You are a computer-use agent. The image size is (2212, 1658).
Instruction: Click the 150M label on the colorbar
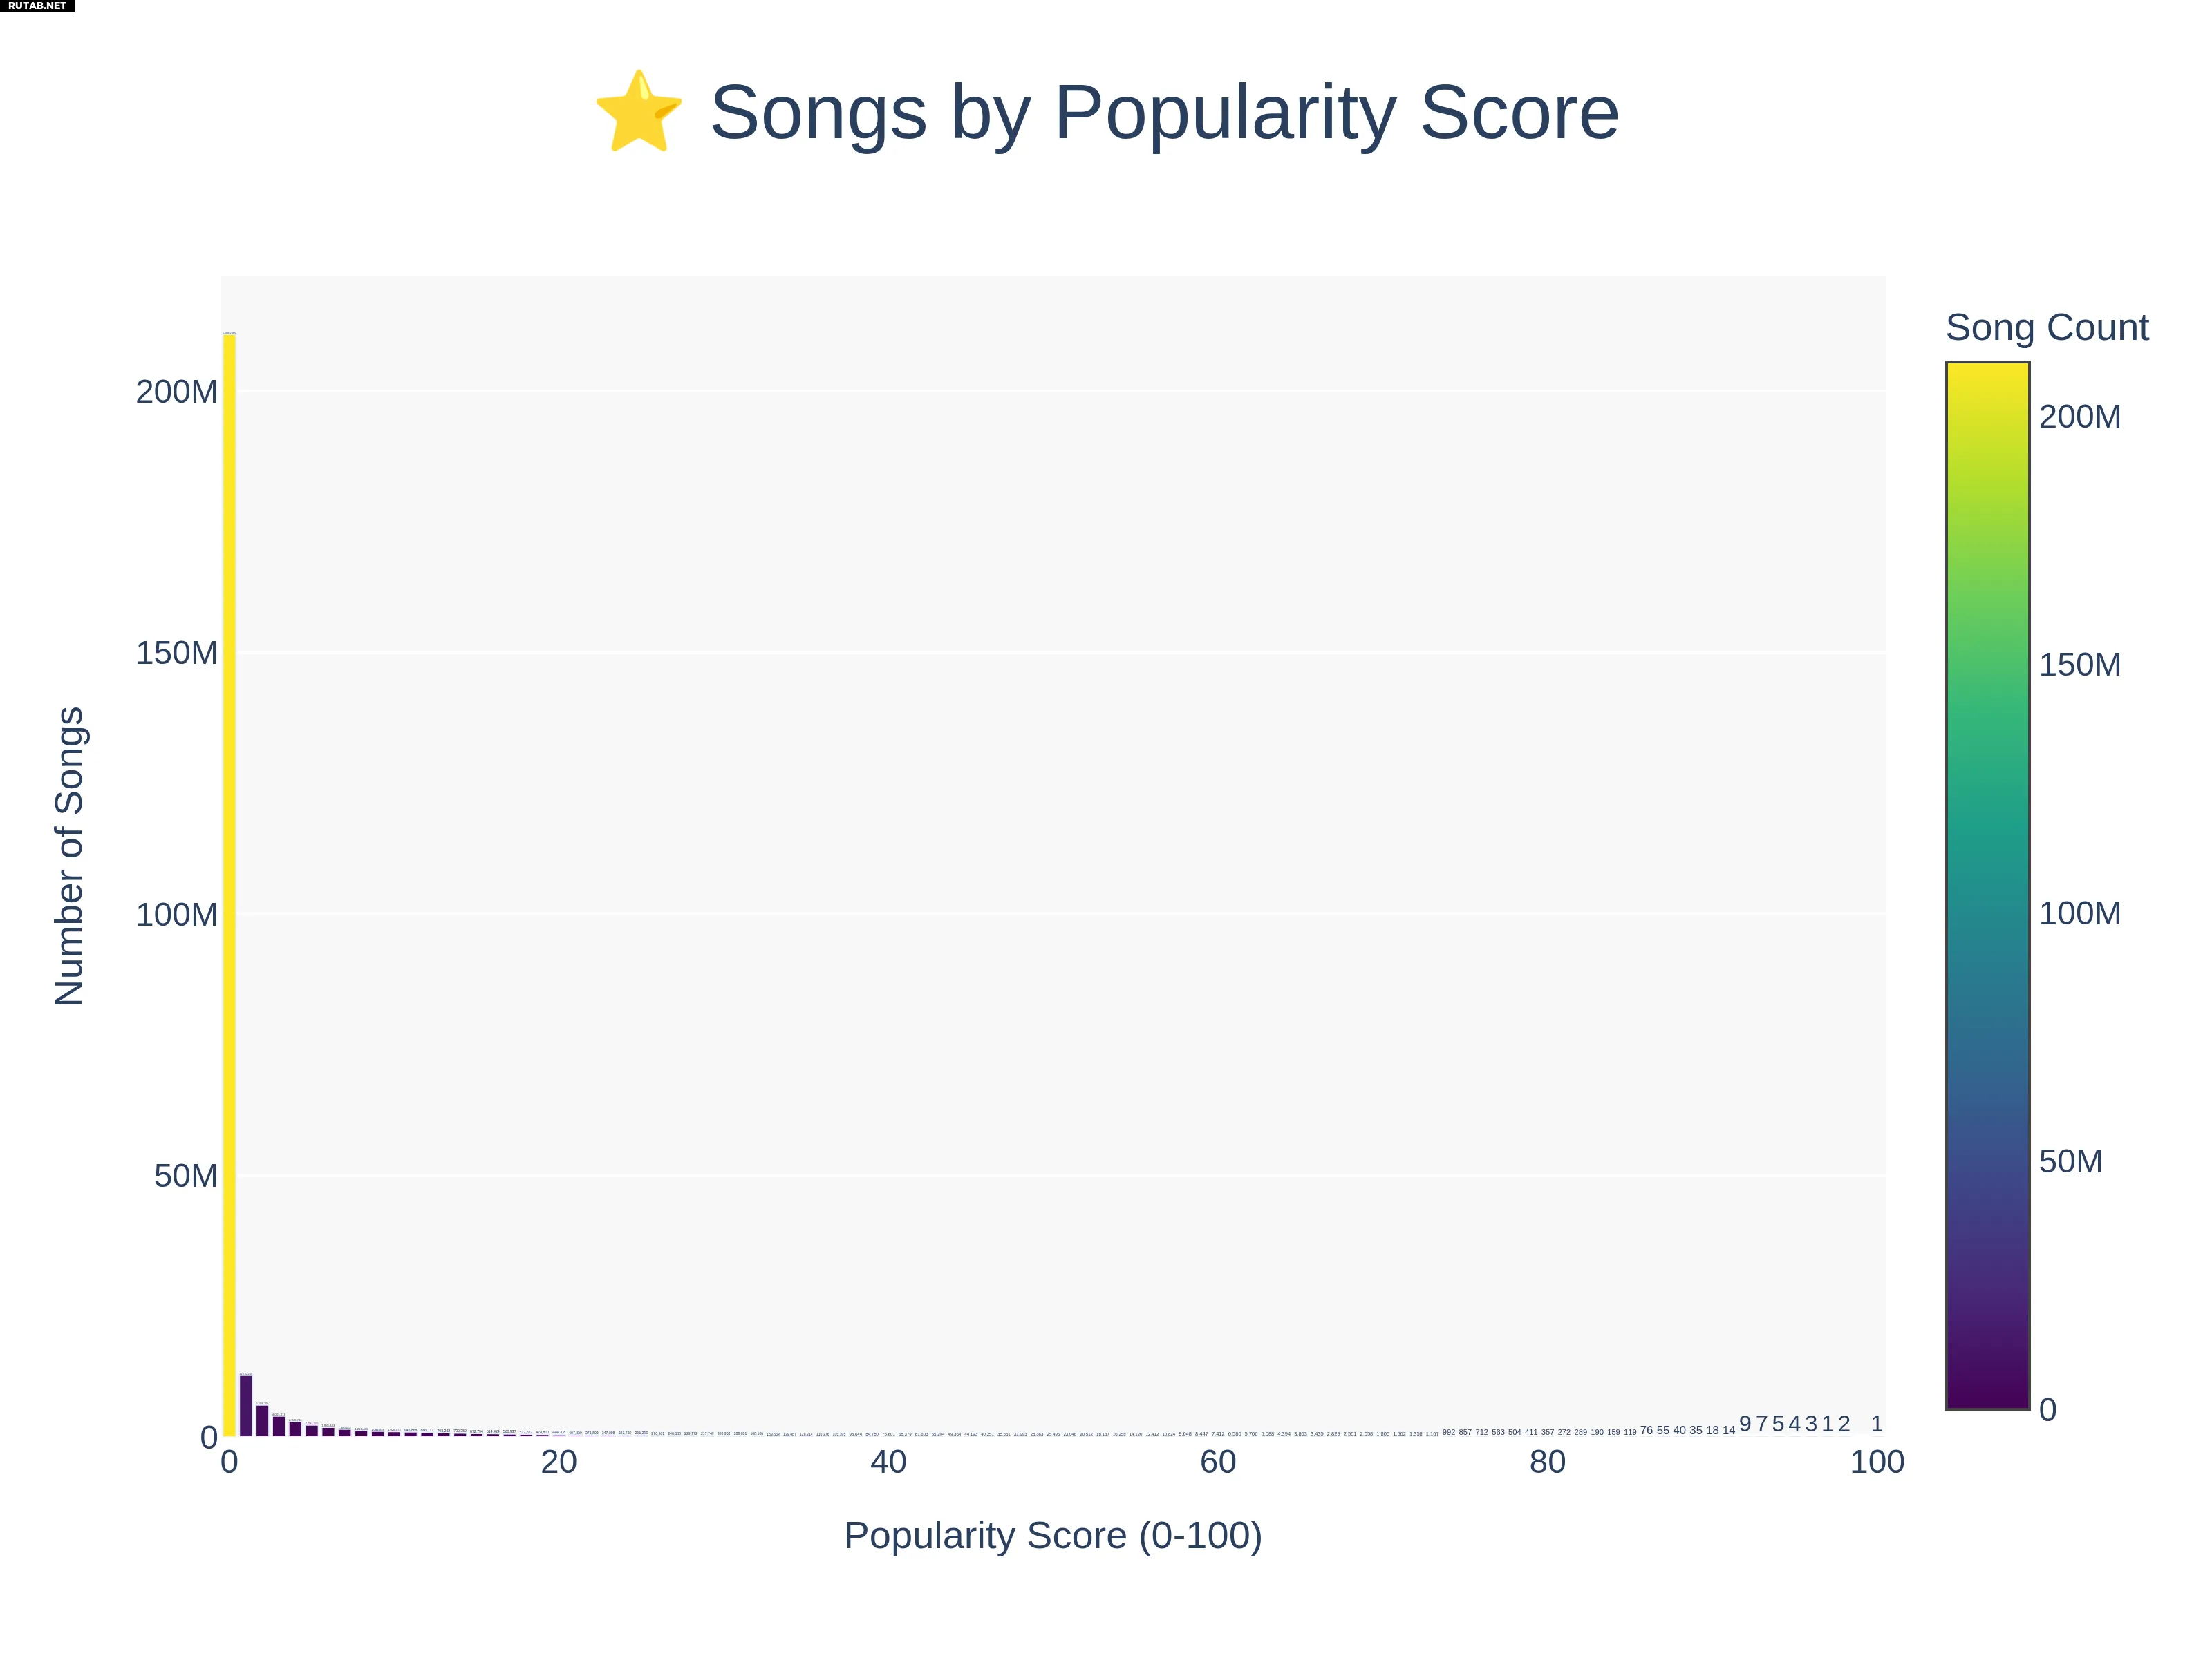[2079, 665]
